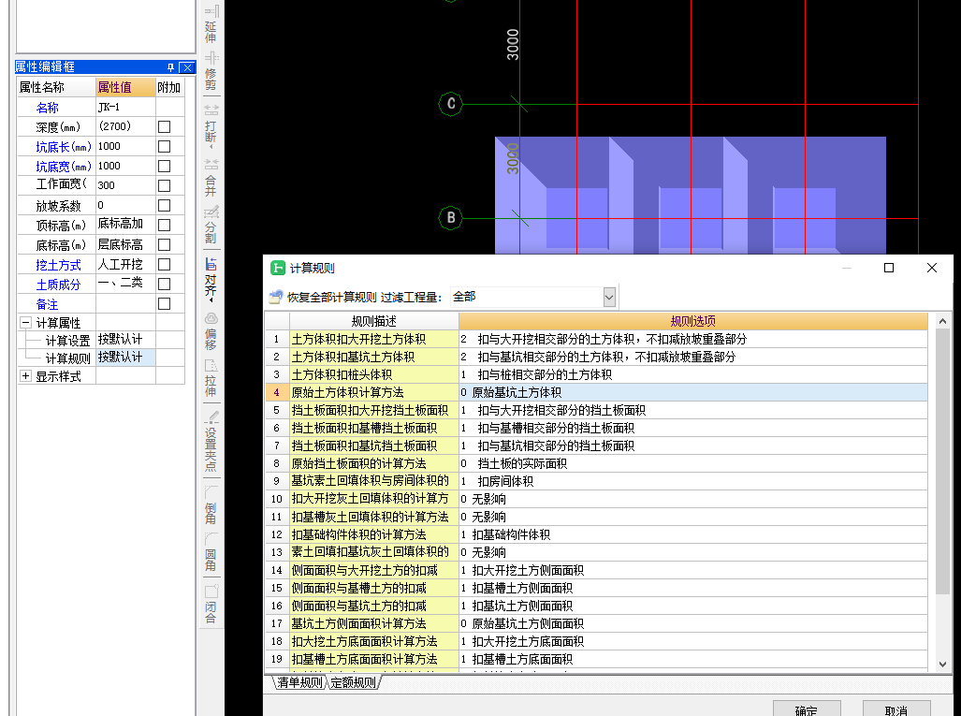Click axis bubble C in drawing

pyautogui.click(x=450, y=104)
